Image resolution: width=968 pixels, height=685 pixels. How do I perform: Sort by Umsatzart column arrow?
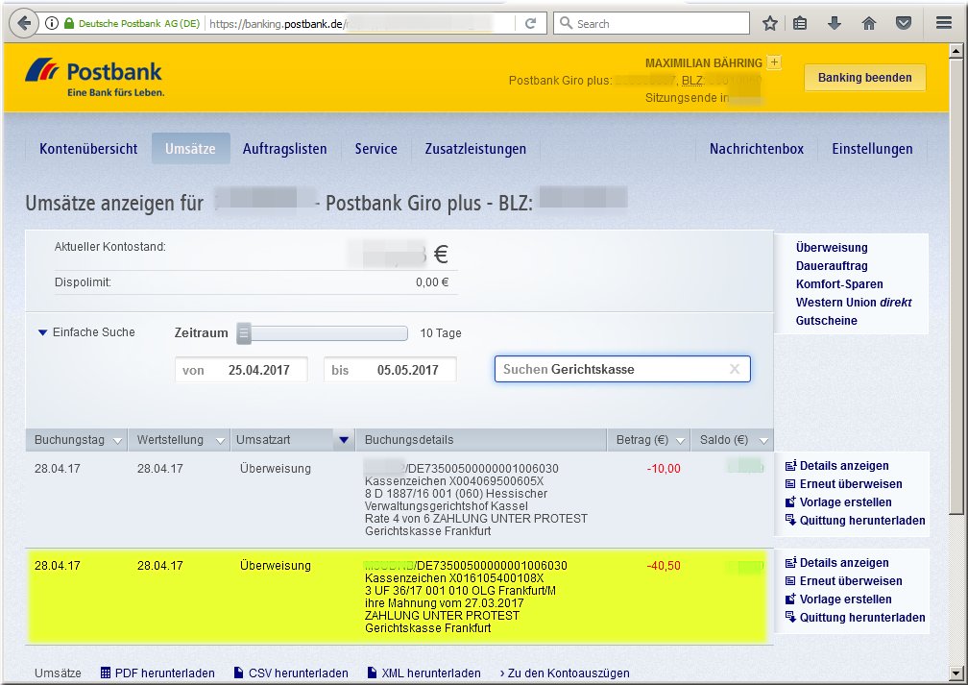pyautogui.click(x=344, y=440)
